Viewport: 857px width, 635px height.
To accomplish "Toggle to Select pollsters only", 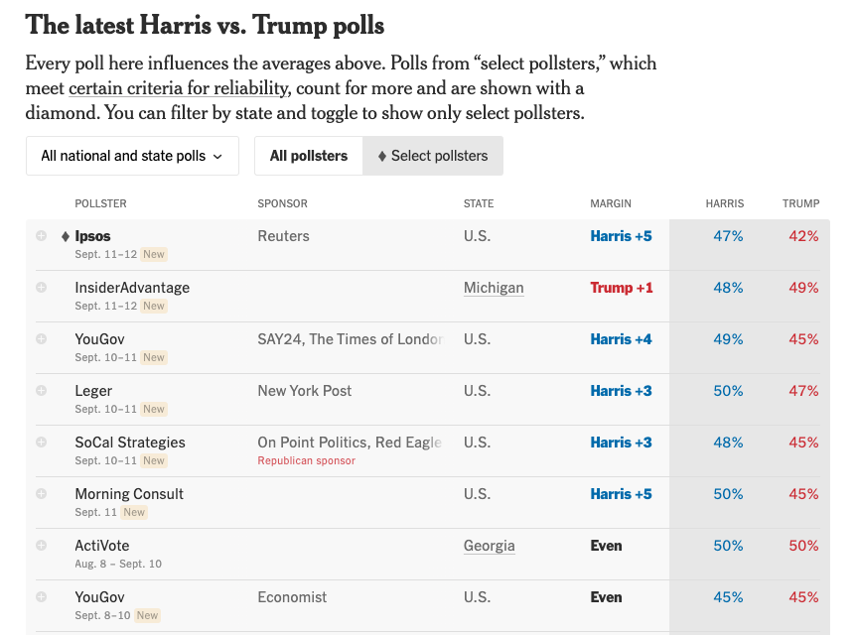I will click(x=433, y=156).
